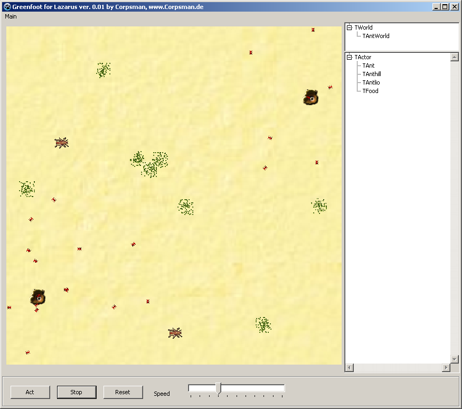The height and width of the screenshot is (409, 462).
Task: Stop the running simulation
Action: point(77,392)
